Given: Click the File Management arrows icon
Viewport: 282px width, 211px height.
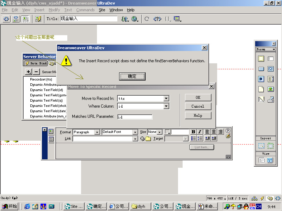Looking at the screenshot, I should 125,19.
